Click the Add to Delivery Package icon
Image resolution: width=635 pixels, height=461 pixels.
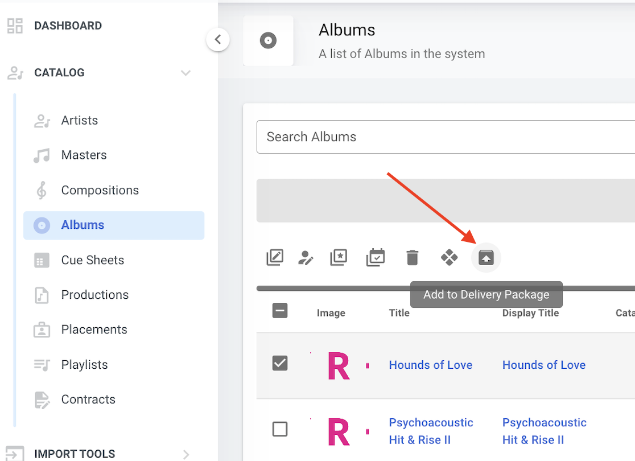click(486, 258)
